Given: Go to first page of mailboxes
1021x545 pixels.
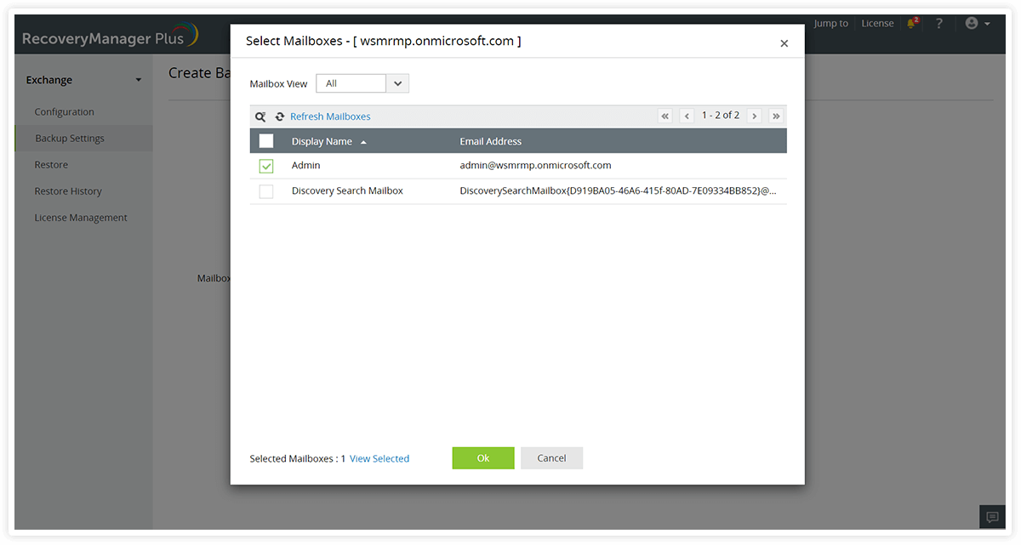Looking at the screenshot, I should point(665,116).
